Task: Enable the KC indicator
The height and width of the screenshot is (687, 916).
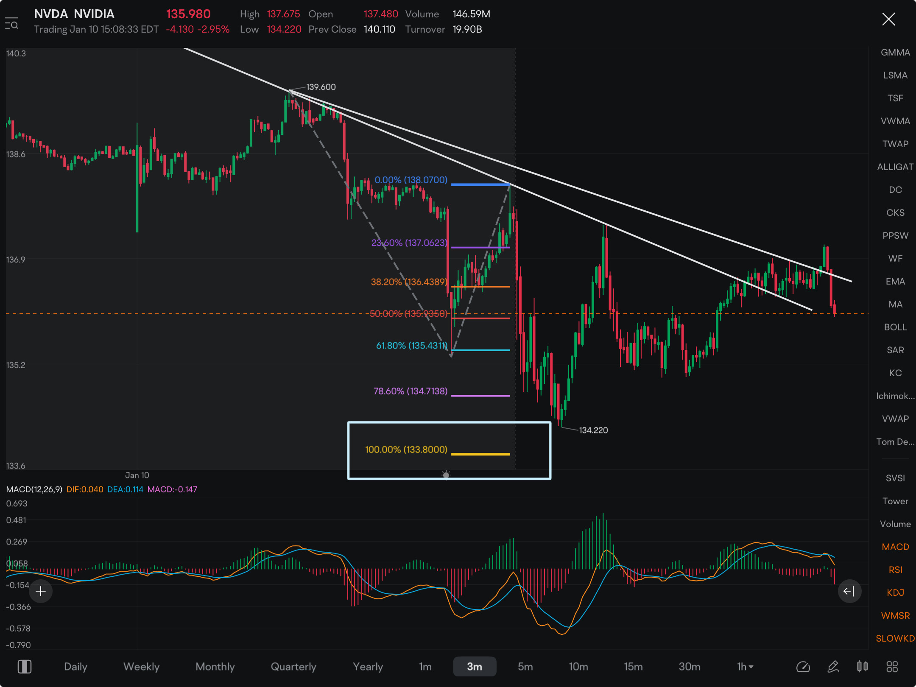Action: pos(895,373)
